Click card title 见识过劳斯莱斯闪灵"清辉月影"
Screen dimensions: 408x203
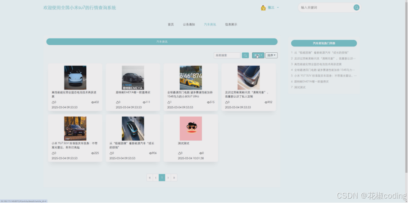[247, 94]
